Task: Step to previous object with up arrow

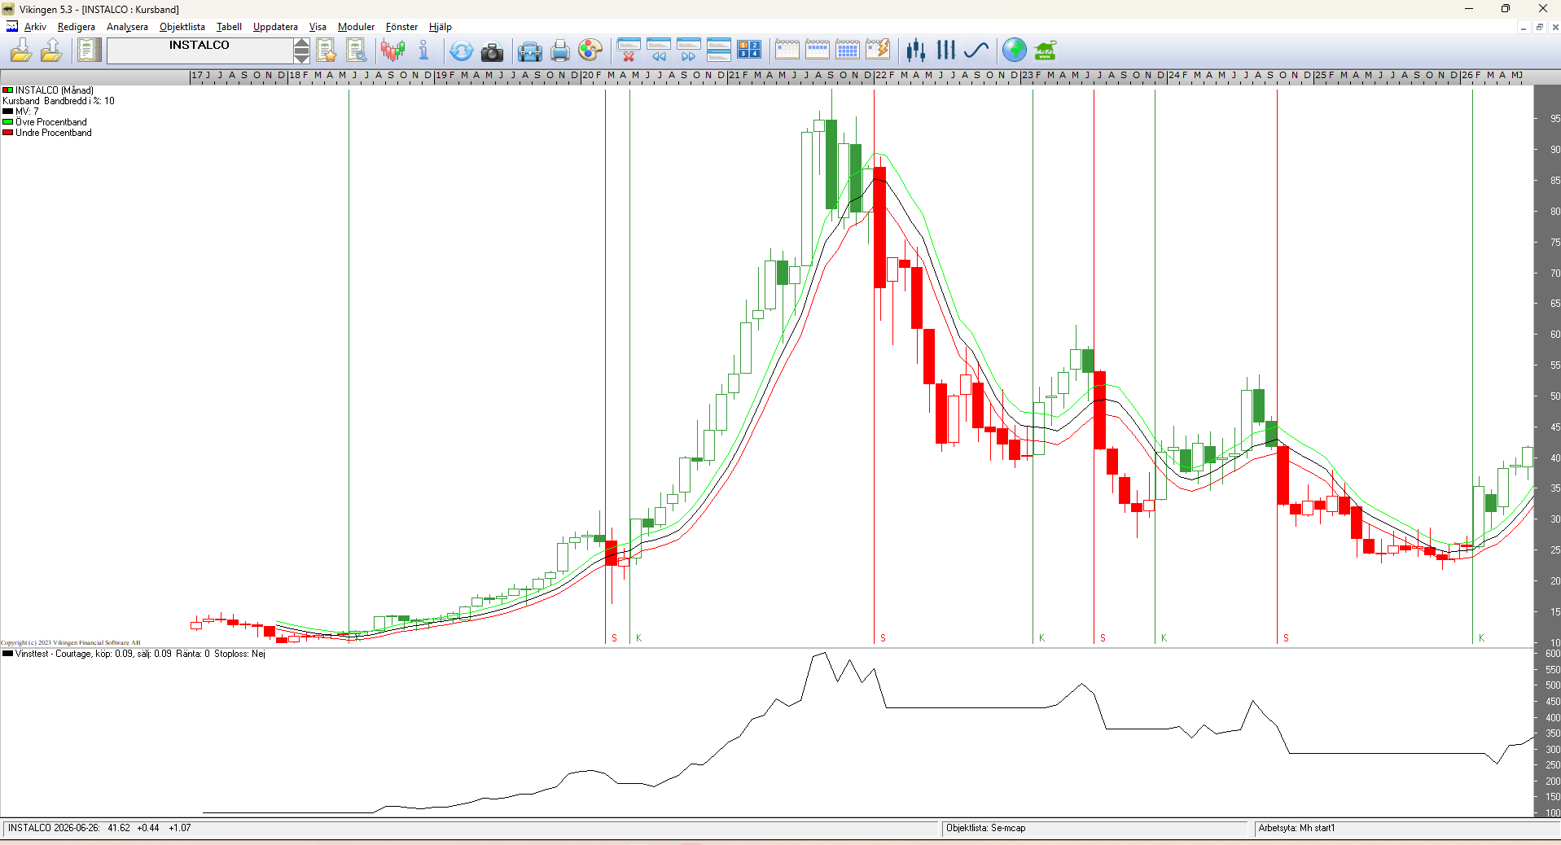Action: tap(301, 44)
